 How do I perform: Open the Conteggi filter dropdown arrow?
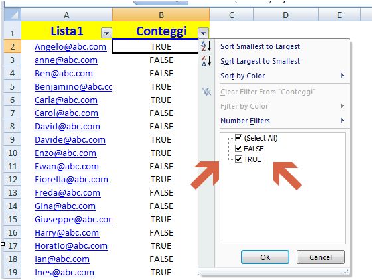click(203, 33)
